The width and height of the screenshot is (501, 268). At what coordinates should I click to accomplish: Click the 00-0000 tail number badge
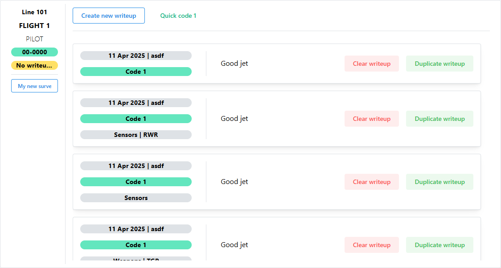click(34, 52)
